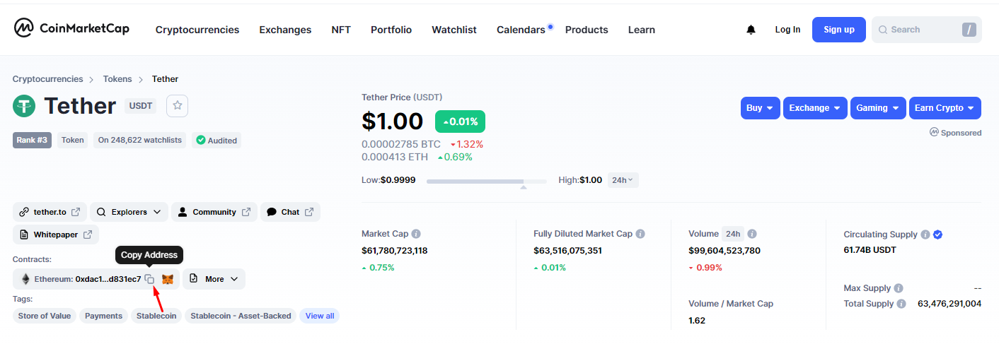
Task: Click the Rank #3 badge
Action: [x=33, y=140]
